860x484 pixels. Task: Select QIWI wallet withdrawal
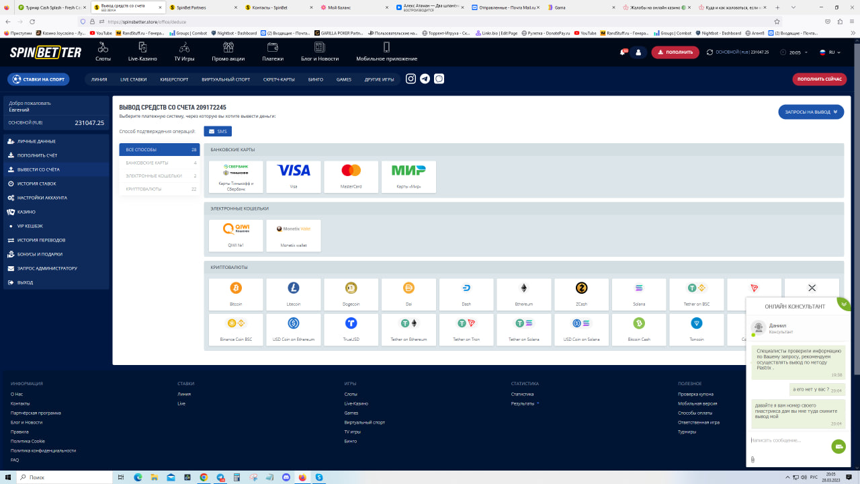[x=236, y=236]
